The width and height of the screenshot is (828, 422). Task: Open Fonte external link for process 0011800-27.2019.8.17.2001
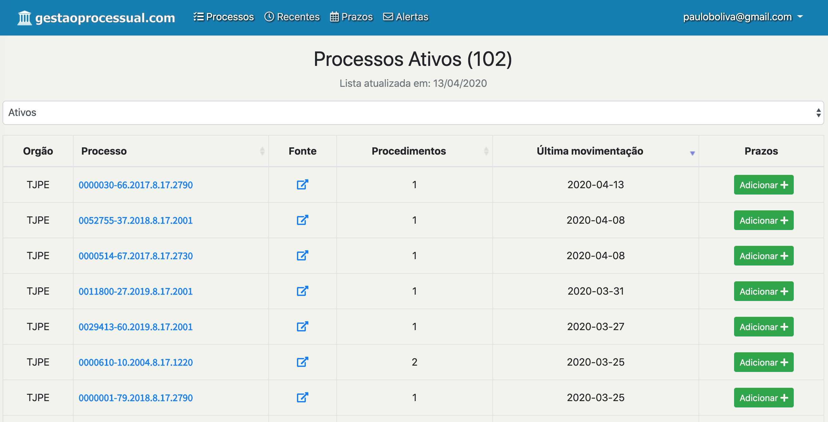tap(302, 291)
